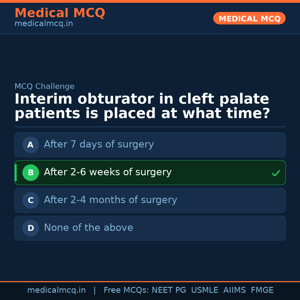Click AIIMS in the footer
300x300 pixels.
pyautogui.click(x=234, y=290)
